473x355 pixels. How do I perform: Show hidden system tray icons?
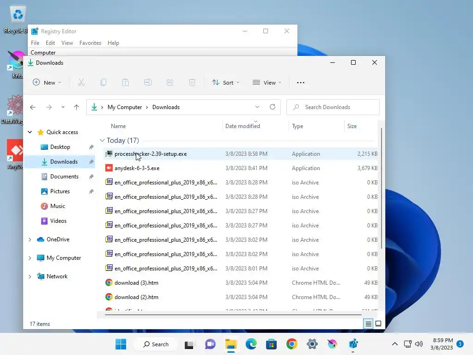tap(394, 344)
